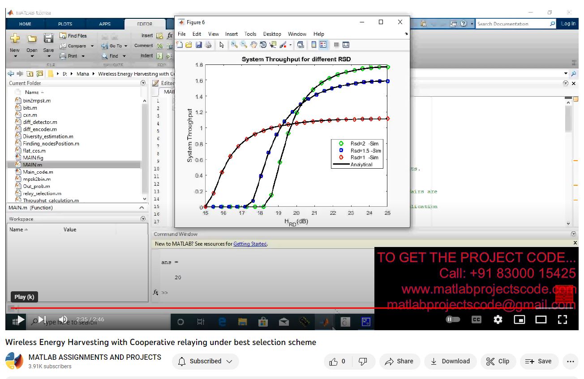The image size is (584, 379).
Task: Select the Brush data tool in Figure 6
Action: point(283,45)
